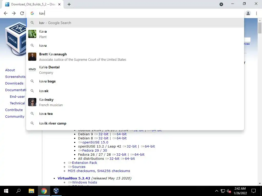Select the Kavinsky French musician suggestion

click(135, 102)
